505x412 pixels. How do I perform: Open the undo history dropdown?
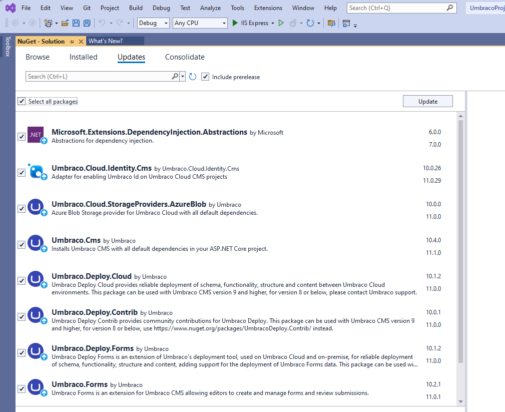111,23
